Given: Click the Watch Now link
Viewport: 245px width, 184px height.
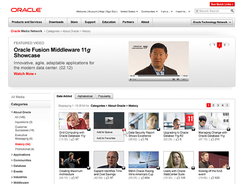Looking at the screenshot, I should click(25, 74).
